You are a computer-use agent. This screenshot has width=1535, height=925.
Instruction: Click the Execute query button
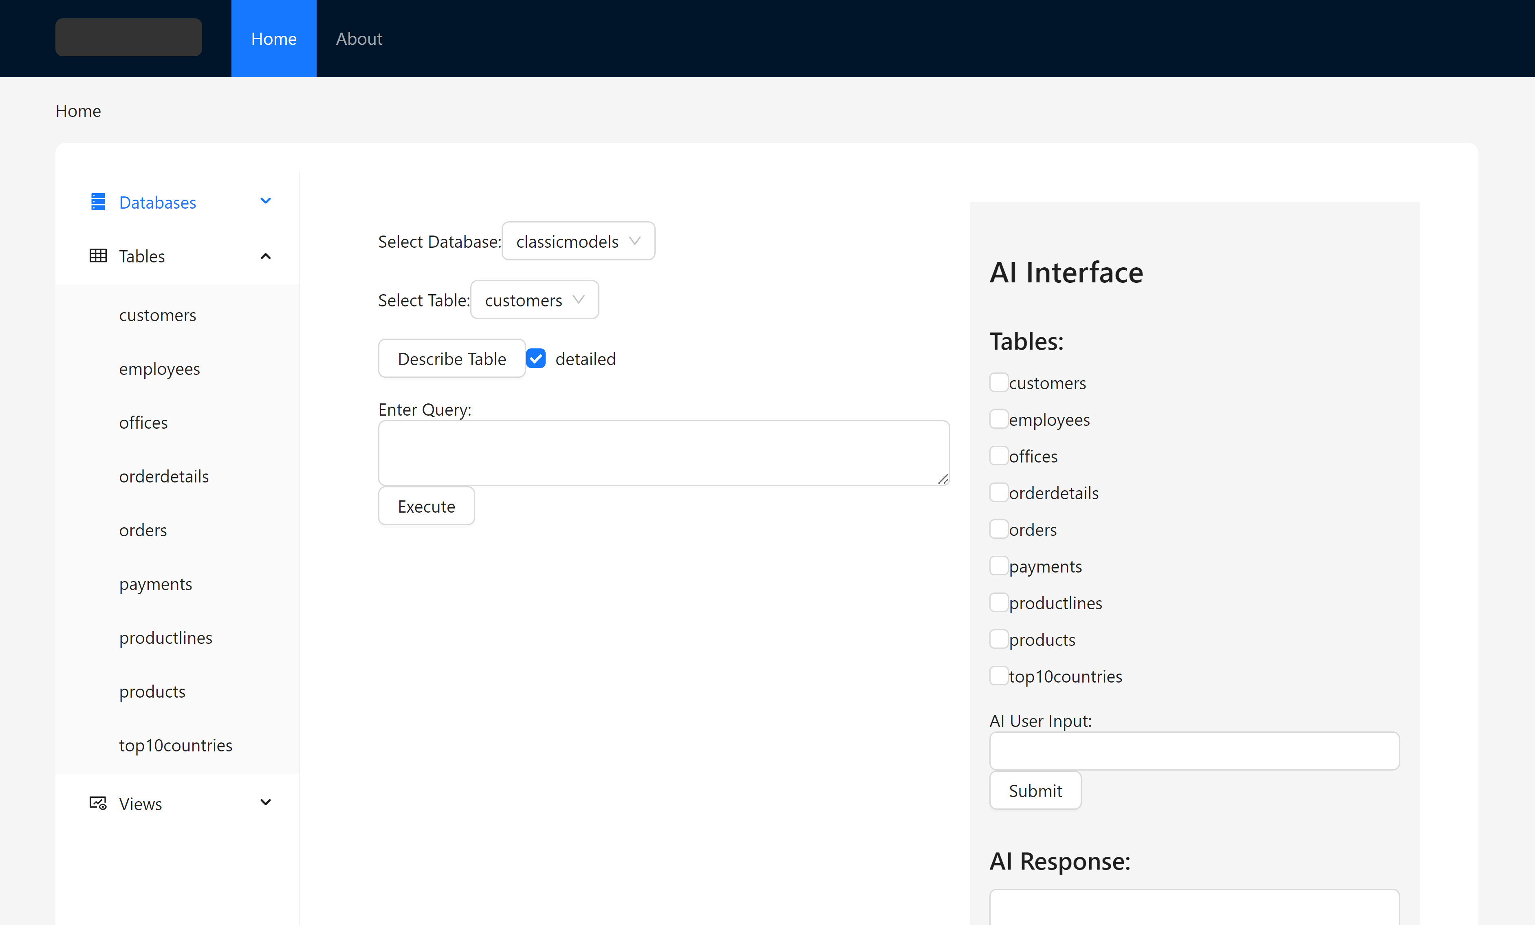tap(427, 505)
